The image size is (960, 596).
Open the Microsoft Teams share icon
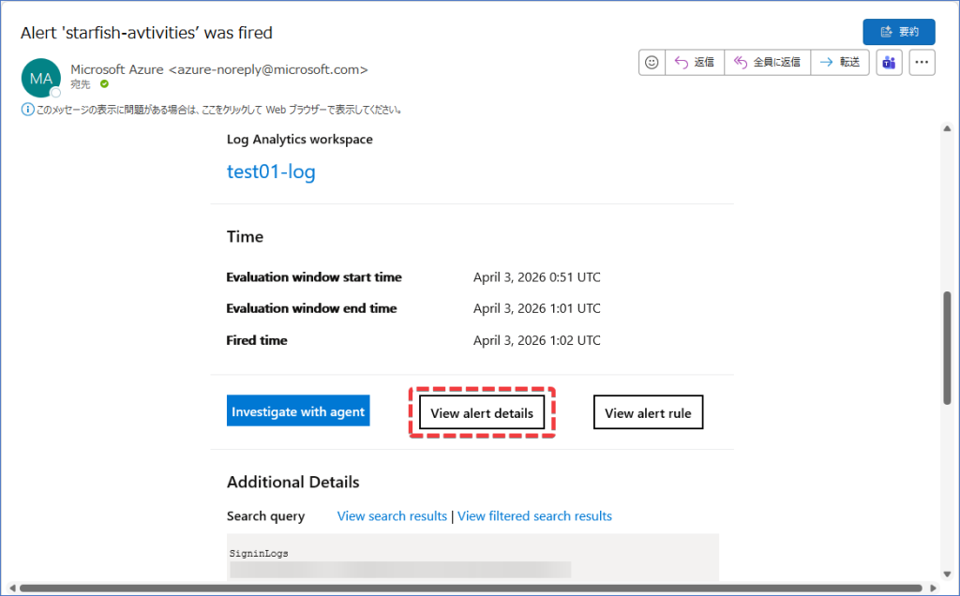click(x=889, y=63)
